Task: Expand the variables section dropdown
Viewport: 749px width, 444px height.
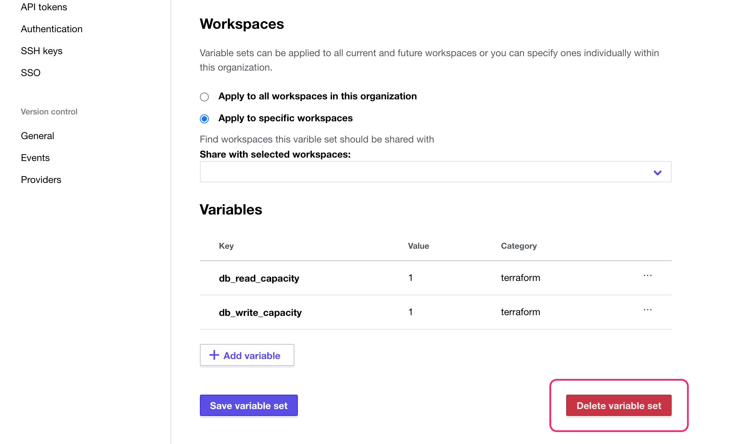Action: [x=658, y=171]
